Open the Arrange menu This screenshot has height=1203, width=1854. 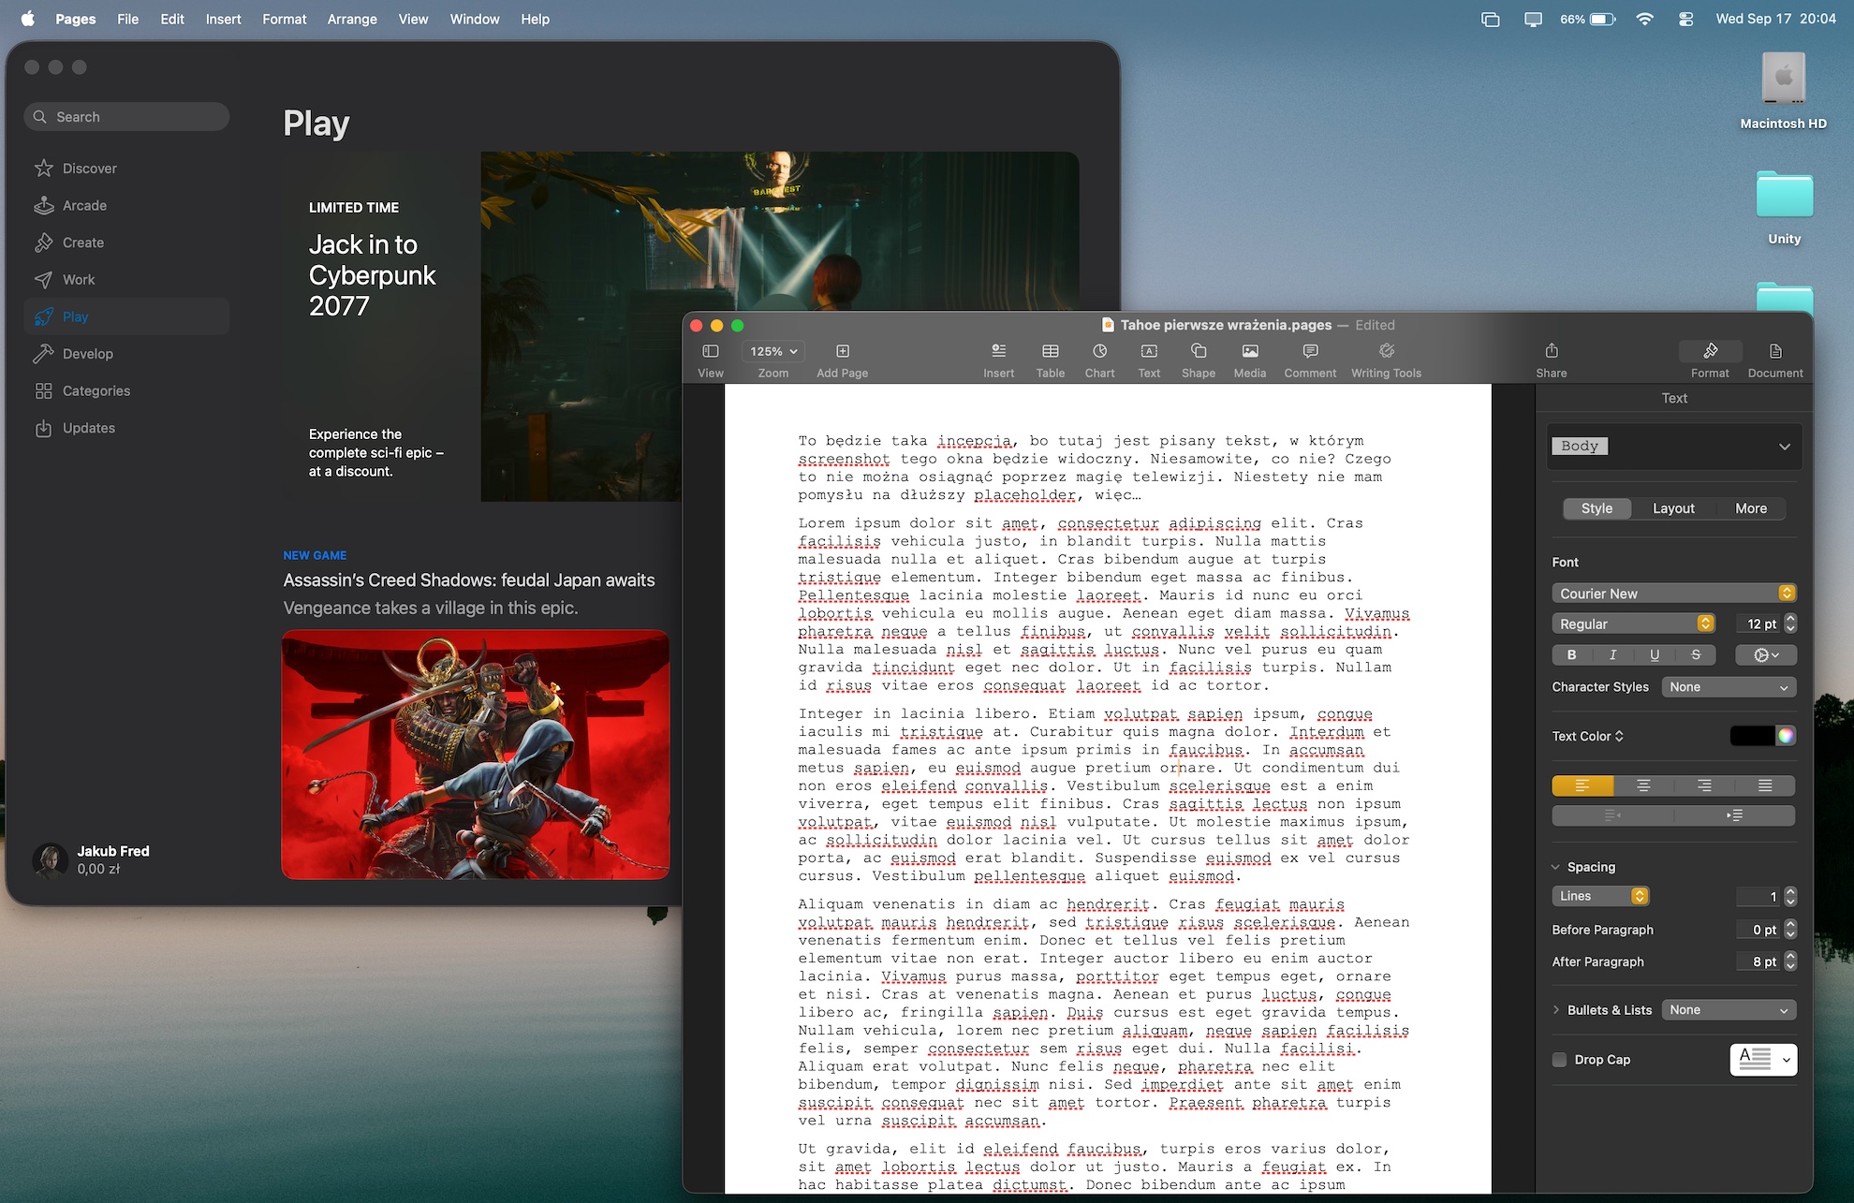pyautogui.click(x=352, y=19)
